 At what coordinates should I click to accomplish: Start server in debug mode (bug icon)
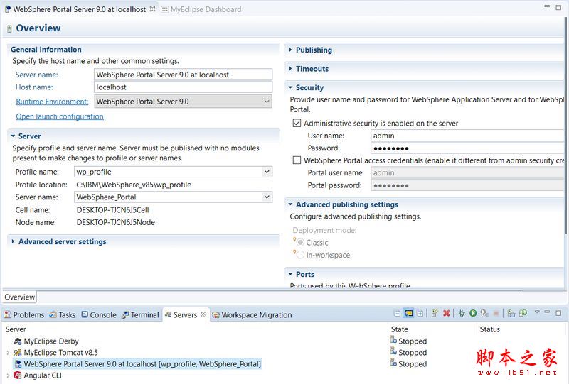(461, 313)
